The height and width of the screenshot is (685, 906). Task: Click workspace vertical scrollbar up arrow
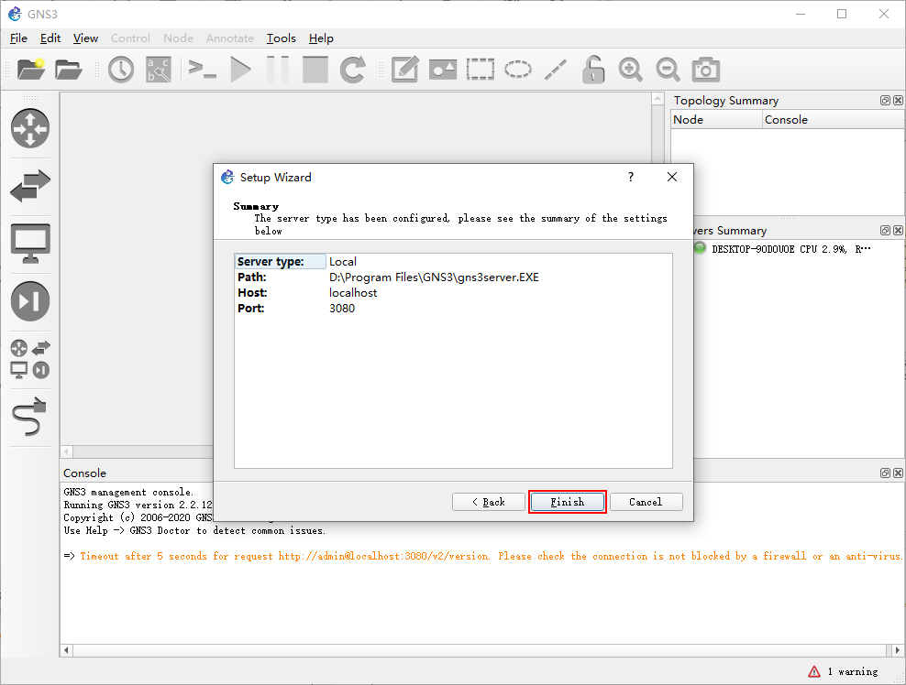tap(657, 99)
